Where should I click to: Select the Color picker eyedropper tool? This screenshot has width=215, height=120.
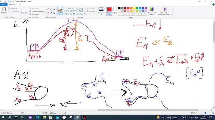[x=51, y=13]
